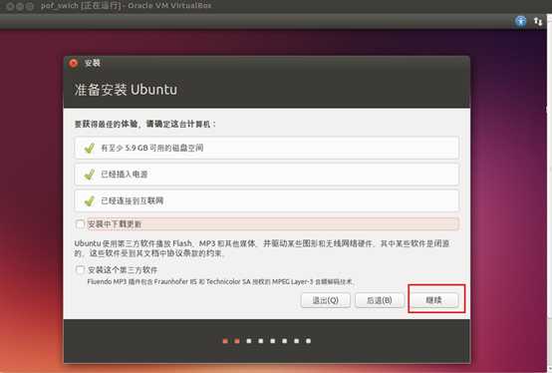The image size is (552, 373).
Task: Close the 安装 installer dialog
Action: (x=73, y=63)
